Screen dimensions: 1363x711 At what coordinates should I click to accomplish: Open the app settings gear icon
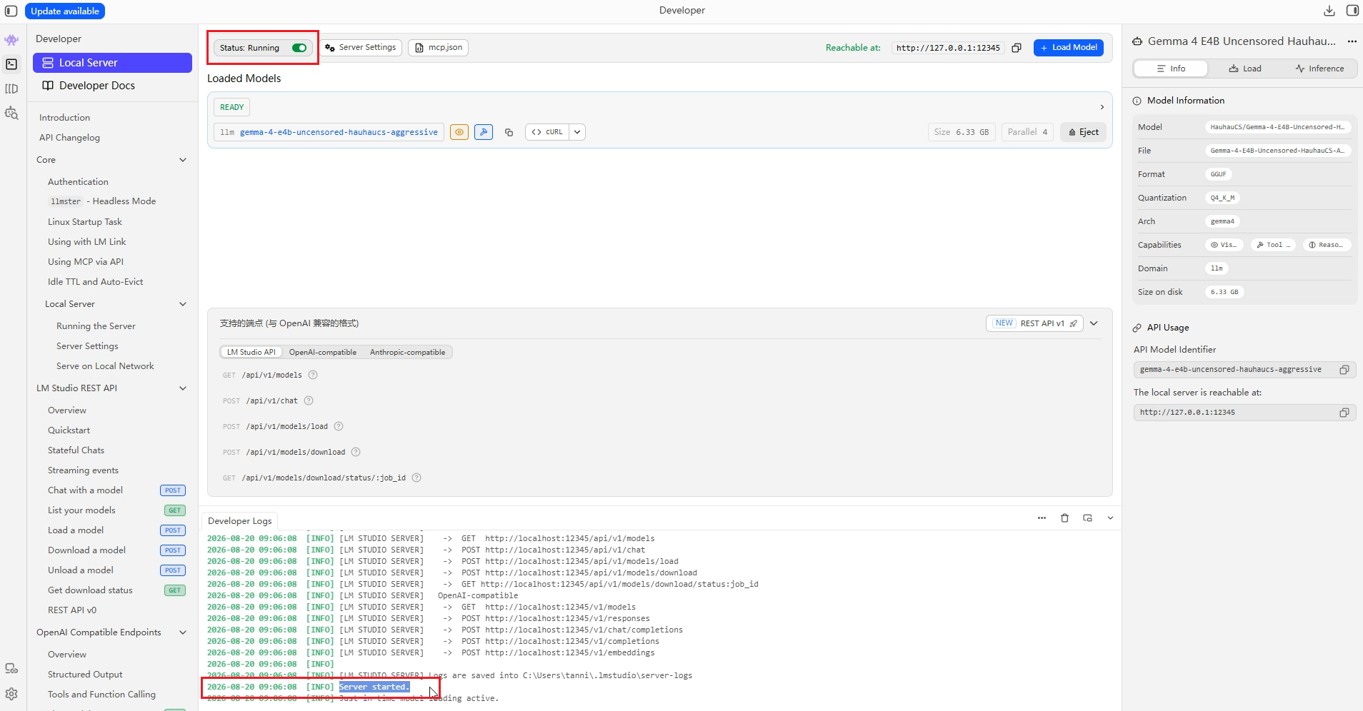click(11, 694)
